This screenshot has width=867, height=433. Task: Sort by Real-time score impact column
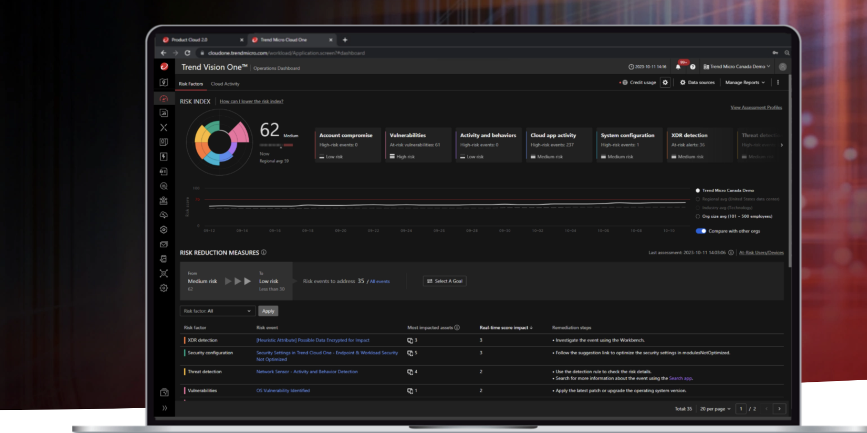[x=506, y=327]
